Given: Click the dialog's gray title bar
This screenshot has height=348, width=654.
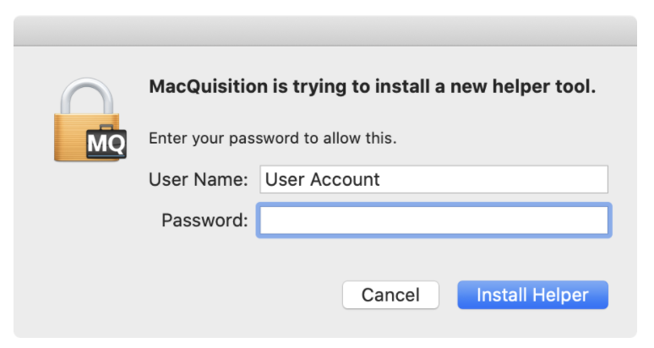Looking at the screenshot, I should 325,31.
